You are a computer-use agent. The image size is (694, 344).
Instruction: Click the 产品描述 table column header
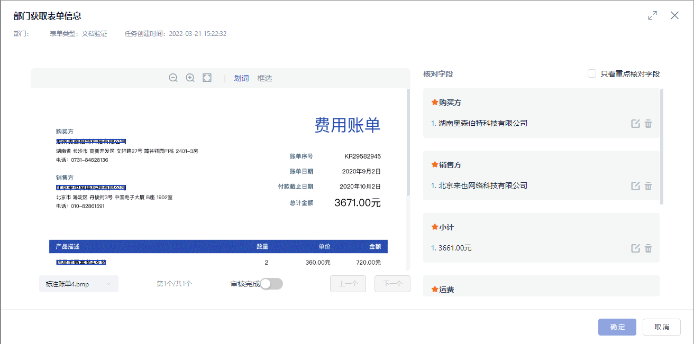click(68, 247)
